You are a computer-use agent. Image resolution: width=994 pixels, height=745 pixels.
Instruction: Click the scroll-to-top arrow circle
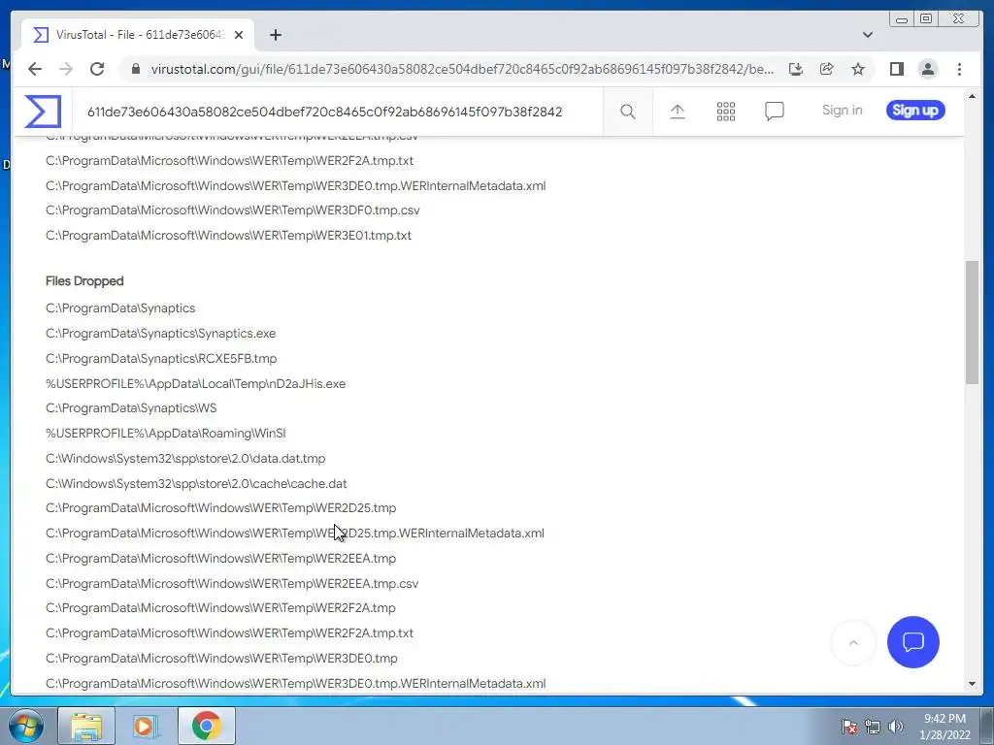(x=853, y=642)
